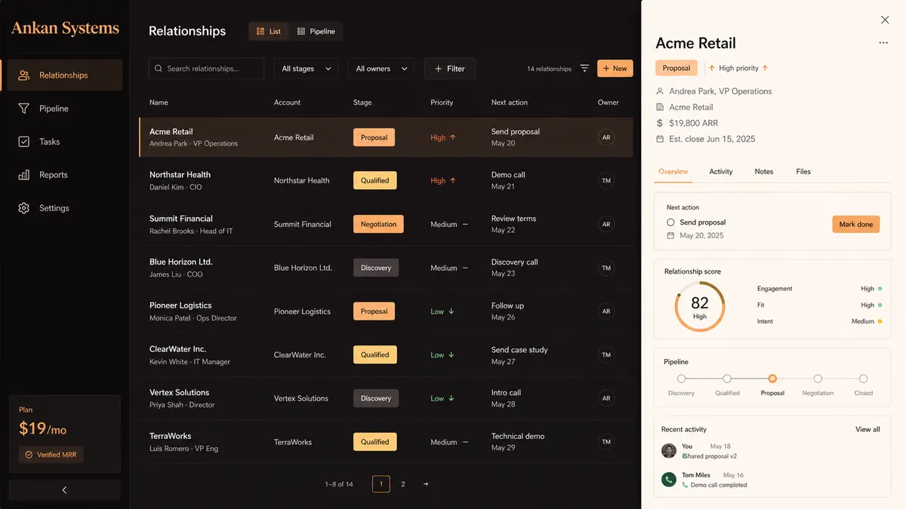The width and height of the screenshot is (906, 509).
Task: Click the New relationship button
Action: [x=615, y=69]
